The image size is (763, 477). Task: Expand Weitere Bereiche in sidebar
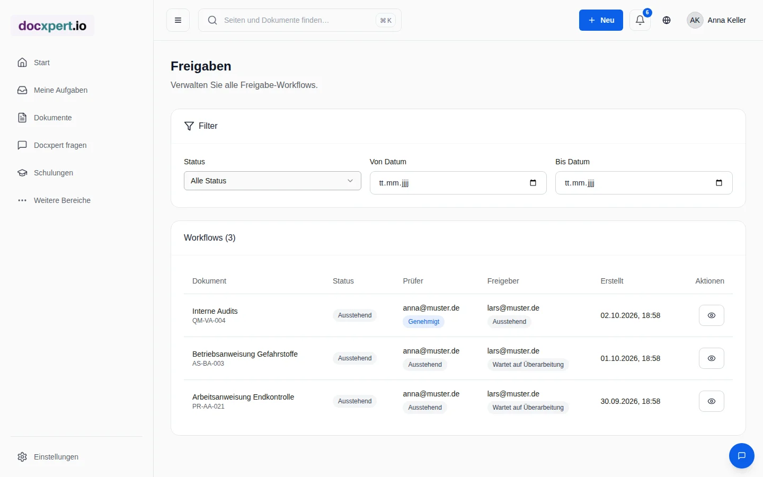[x=77, y=200]
